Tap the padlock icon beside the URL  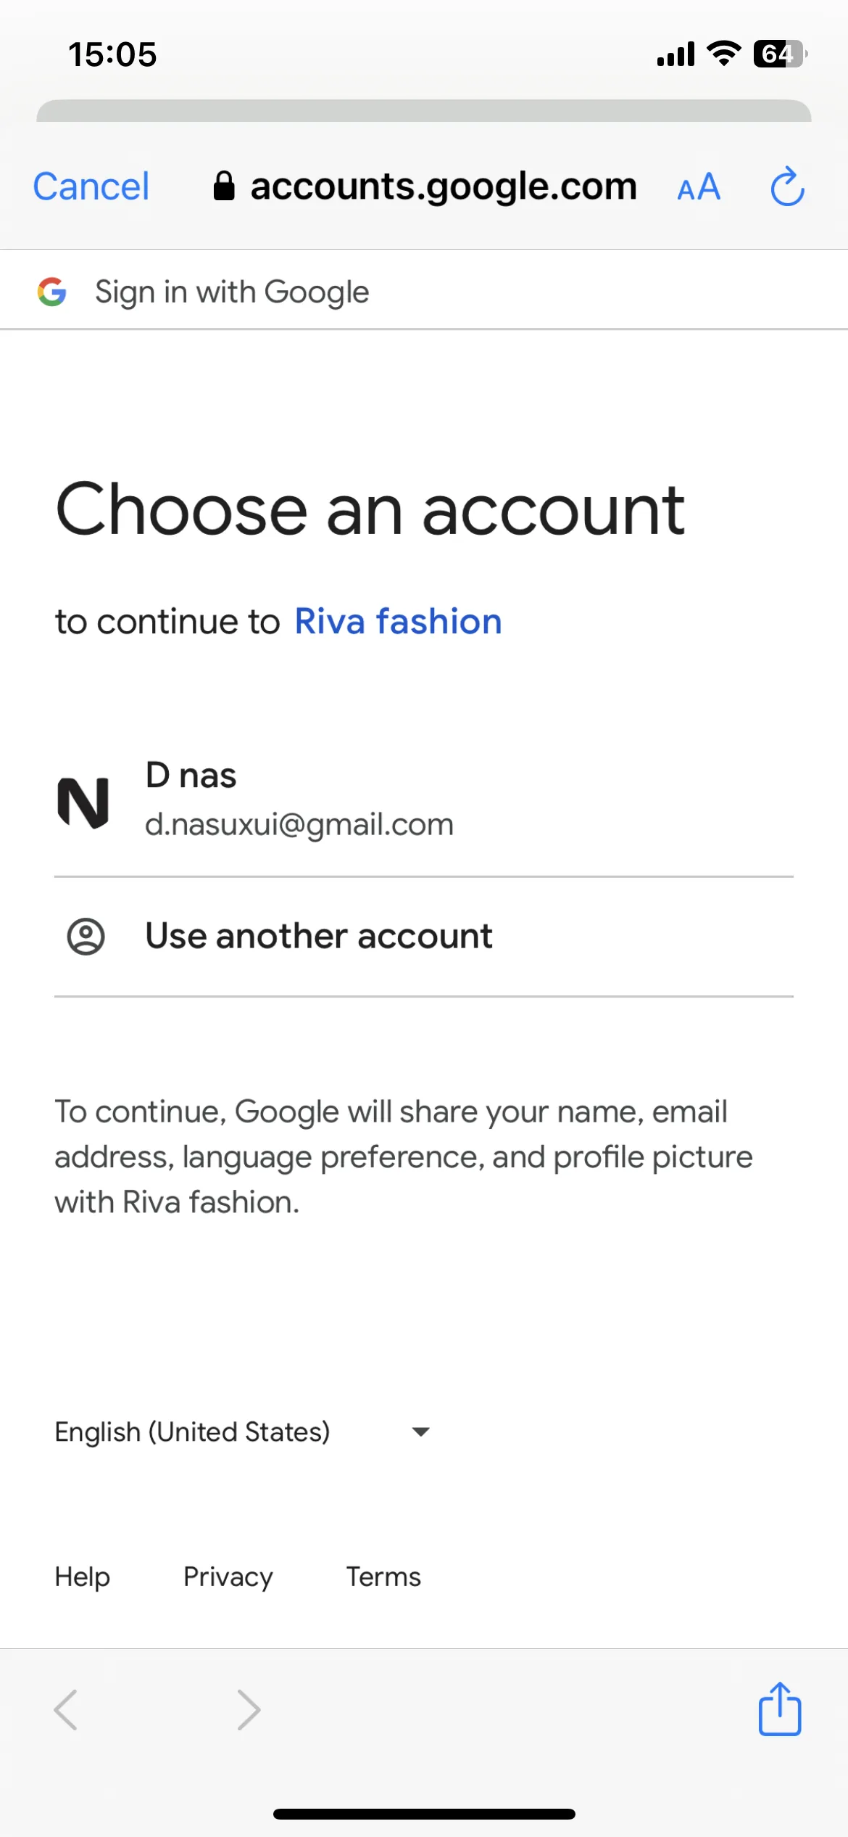coord(224,186)
